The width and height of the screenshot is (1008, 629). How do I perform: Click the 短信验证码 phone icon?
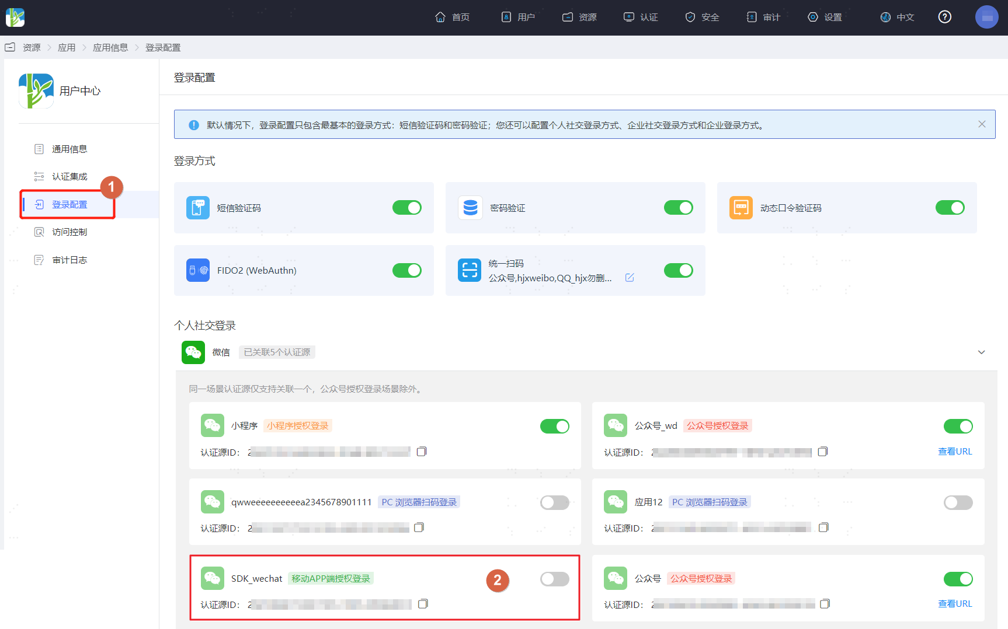pyautogui.click(x=198, y=208)
